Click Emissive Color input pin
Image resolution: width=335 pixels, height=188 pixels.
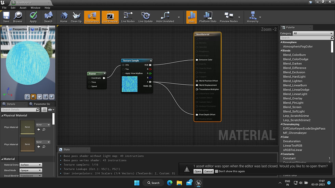[x=197, y=60]
